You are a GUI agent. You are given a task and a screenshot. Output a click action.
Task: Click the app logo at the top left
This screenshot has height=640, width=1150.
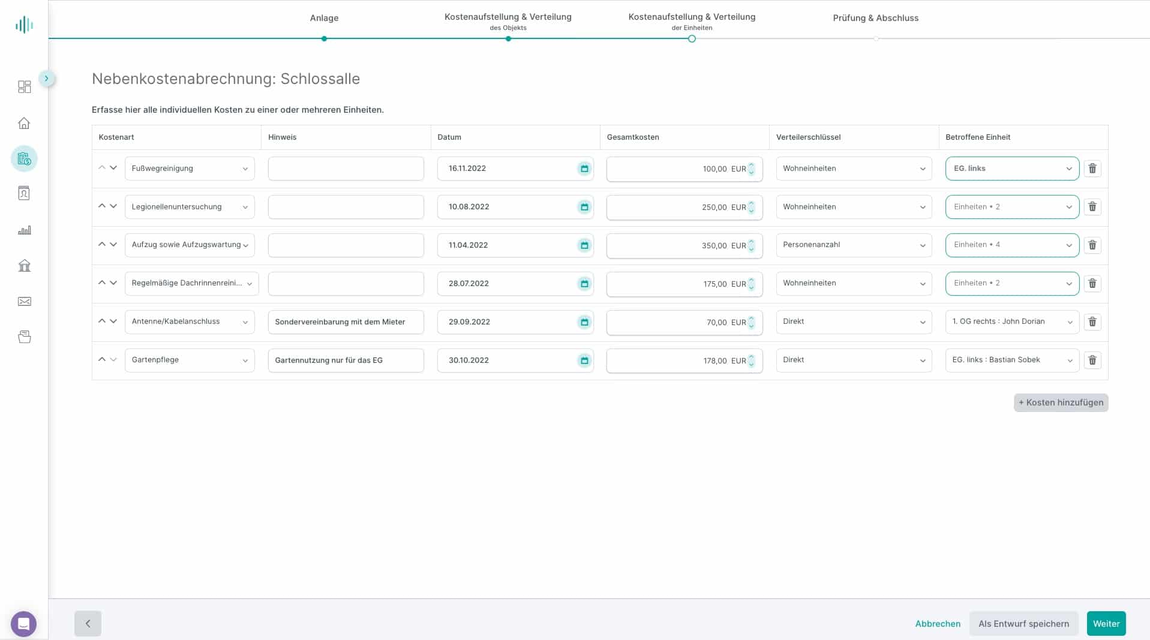tap(24, 25)
